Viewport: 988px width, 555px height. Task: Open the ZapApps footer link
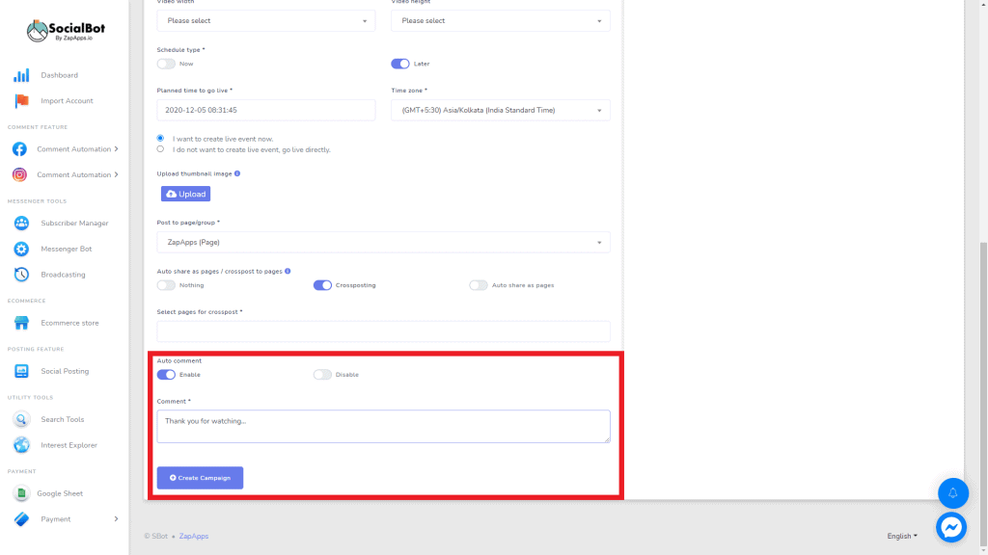coord(193,536)
